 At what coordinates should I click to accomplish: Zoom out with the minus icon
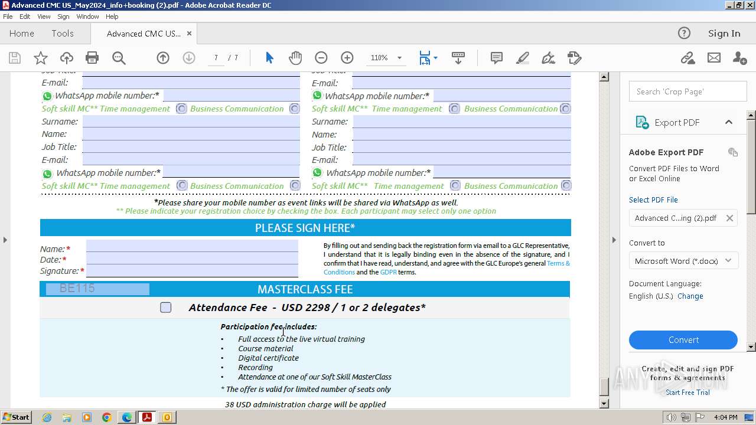[321, 58]
